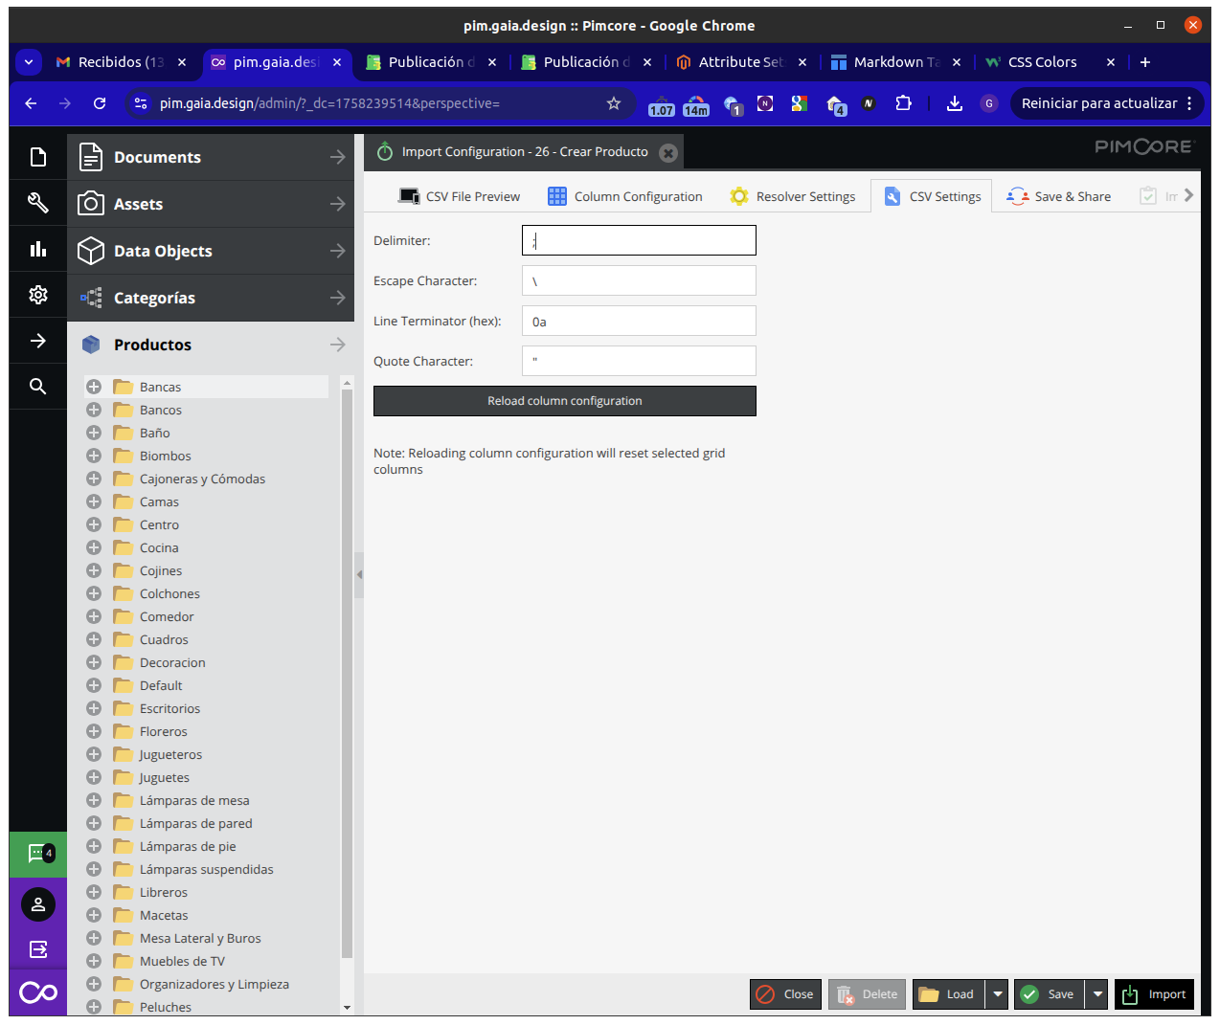
Task: Switch to the Column Configuration tab
Action: 625,196
